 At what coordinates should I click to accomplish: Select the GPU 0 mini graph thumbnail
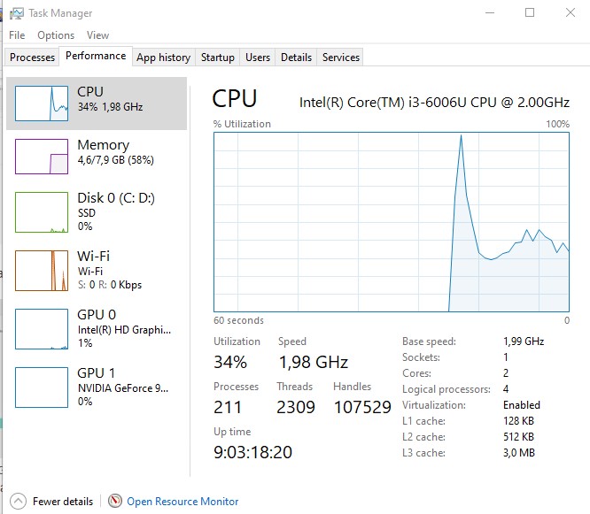(42, 329)
